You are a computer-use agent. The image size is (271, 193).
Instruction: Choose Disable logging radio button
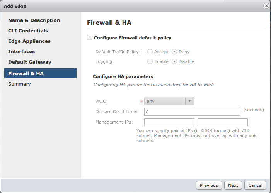point(174,61)
